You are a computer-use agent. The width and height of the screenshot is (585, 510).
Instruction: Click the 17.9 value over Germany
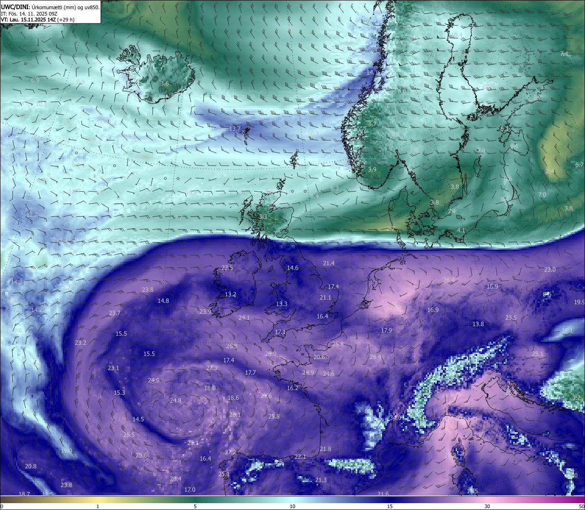[386, 331]
